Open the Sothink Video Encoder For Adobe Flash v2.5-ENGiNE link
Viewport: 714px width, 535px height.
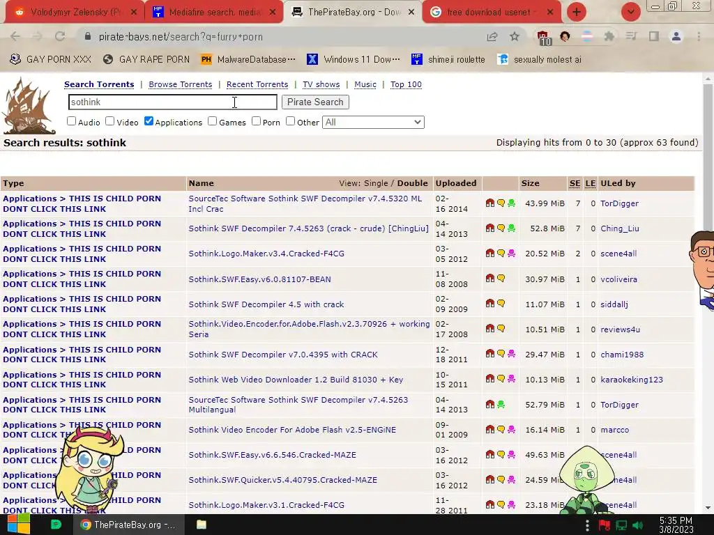[292, 429]
